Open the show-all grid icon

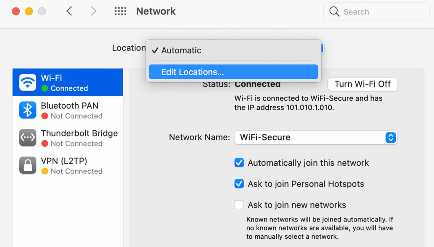pyautogui.click(x=120, y=11)
